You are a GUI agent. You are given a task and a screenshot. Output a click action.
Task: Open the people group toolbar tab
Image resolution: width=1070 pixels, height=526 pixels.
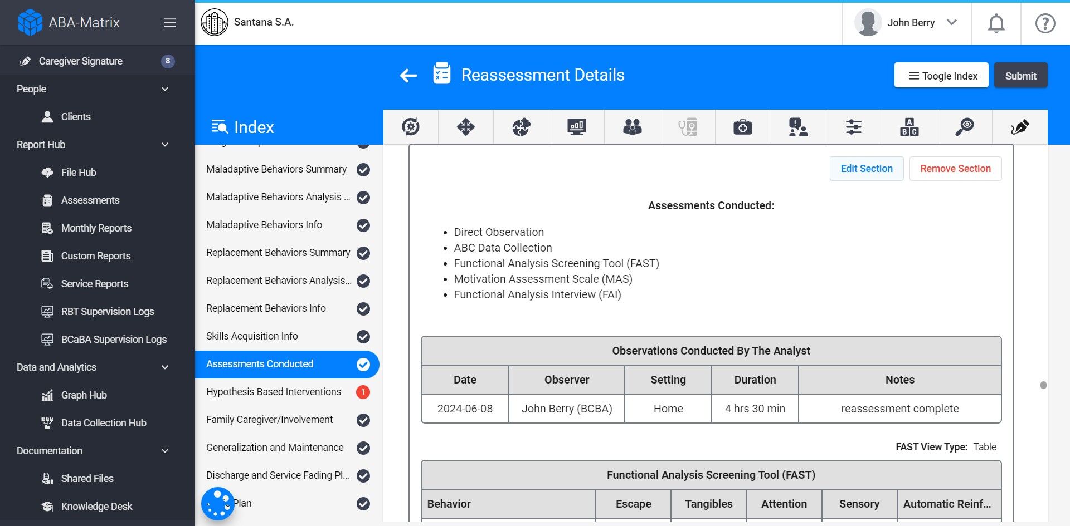[632, 127]
